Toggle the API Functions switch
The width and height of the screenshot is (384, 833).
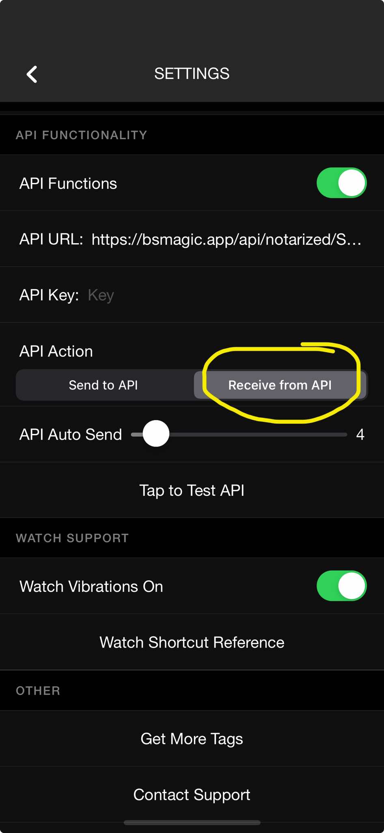341,183
